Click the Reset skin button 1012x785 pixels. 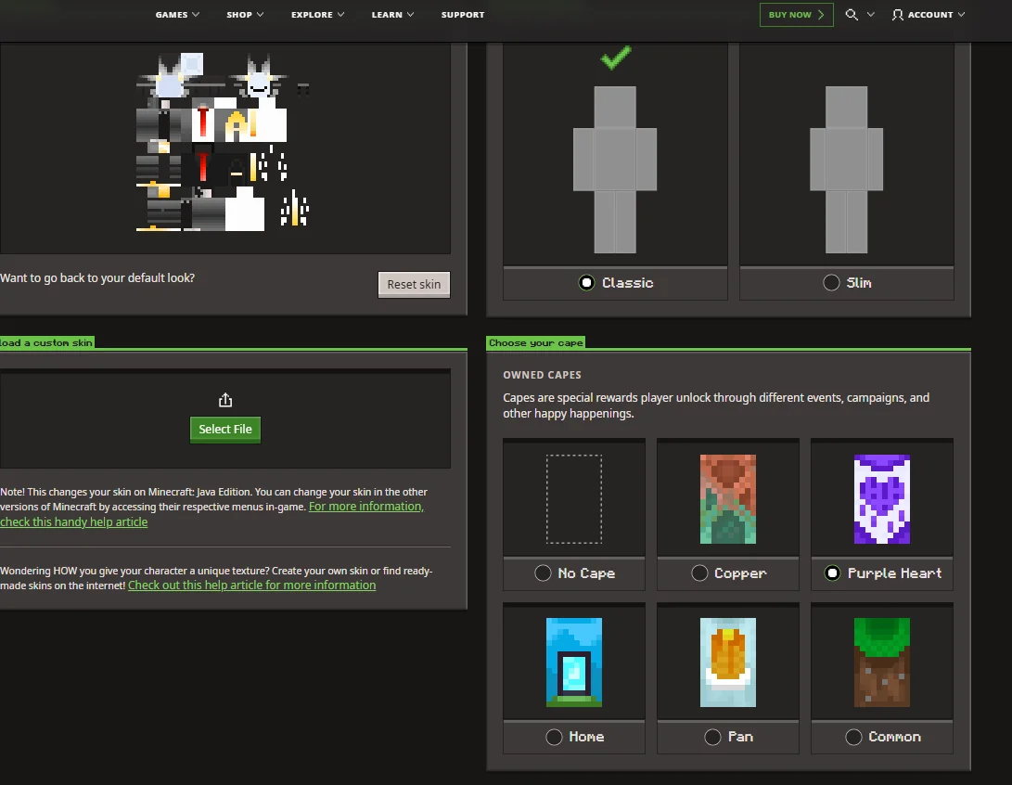pos(414,284)
